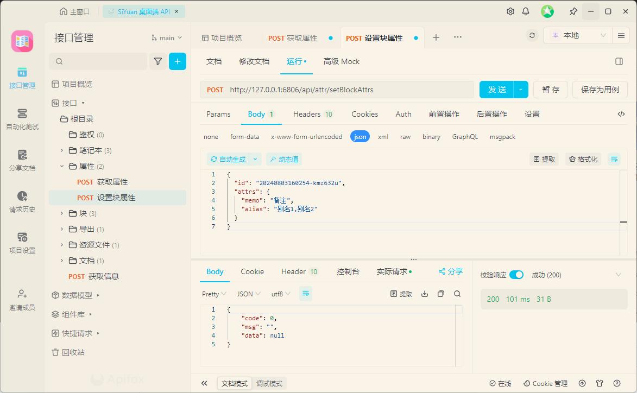The image size is (637, 393).
Task: Open the 发送 button dropdown arrow
Action: 521,90
